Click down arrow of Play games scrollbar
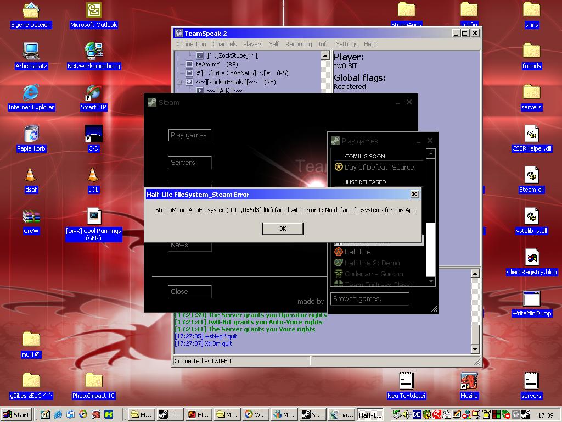 (x=431, y=281)
